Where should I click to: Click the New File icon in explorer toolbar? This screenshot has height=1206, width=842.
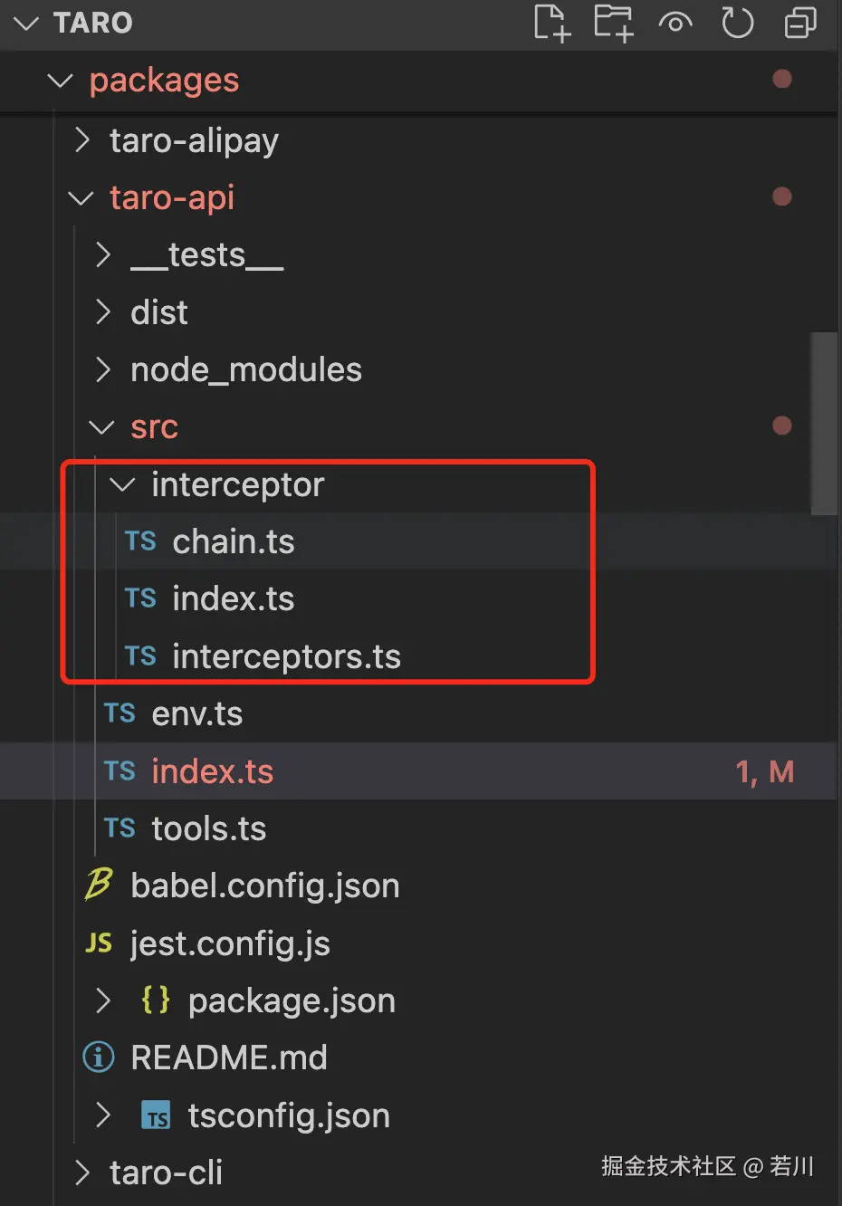551,24
